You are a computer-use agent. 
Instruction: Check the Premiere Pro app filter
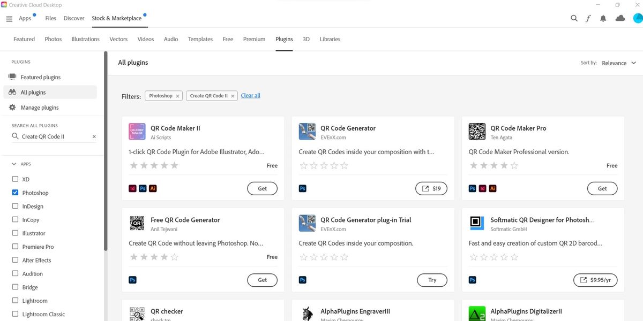click(x=15, y=247)
